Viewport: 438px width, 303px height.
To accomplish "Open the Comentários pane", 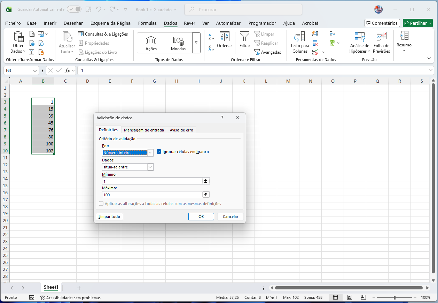I will pyautogui.click(x=382, y=23).
